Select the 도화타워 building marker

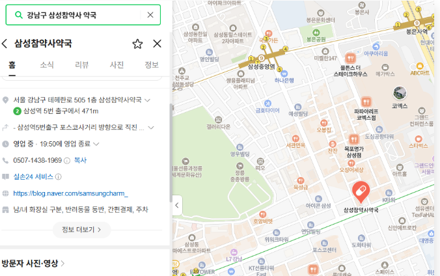click(x=361, y=238)
